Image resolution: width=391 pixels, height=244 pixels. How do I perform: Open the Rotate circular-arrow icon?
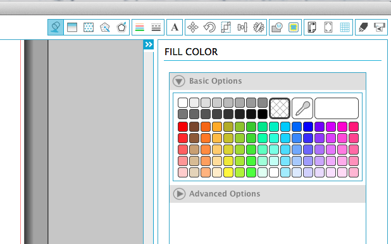click(209, 27)
